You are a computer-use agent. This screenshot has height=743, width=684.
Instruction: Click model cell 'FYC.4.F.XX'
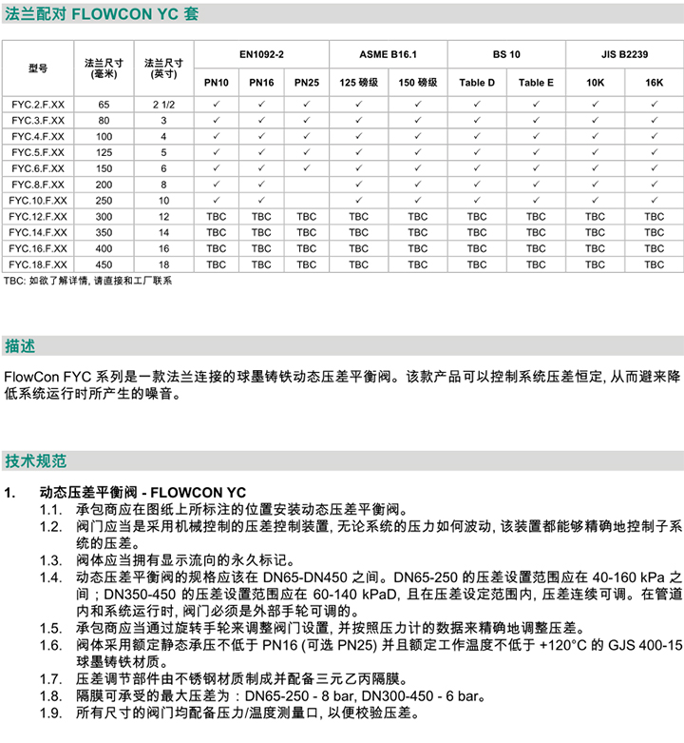[x=38, y=136]
